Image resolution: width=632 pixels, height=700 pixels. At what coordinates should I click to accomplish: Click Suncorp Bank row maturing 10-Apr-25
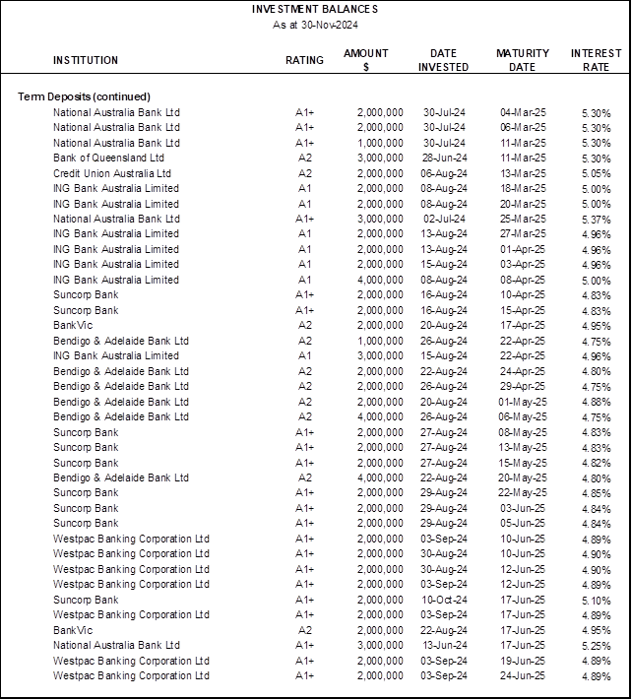pos(86,295)
